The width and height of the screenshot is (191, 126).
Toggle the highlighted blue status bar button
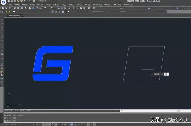point(72,124)
